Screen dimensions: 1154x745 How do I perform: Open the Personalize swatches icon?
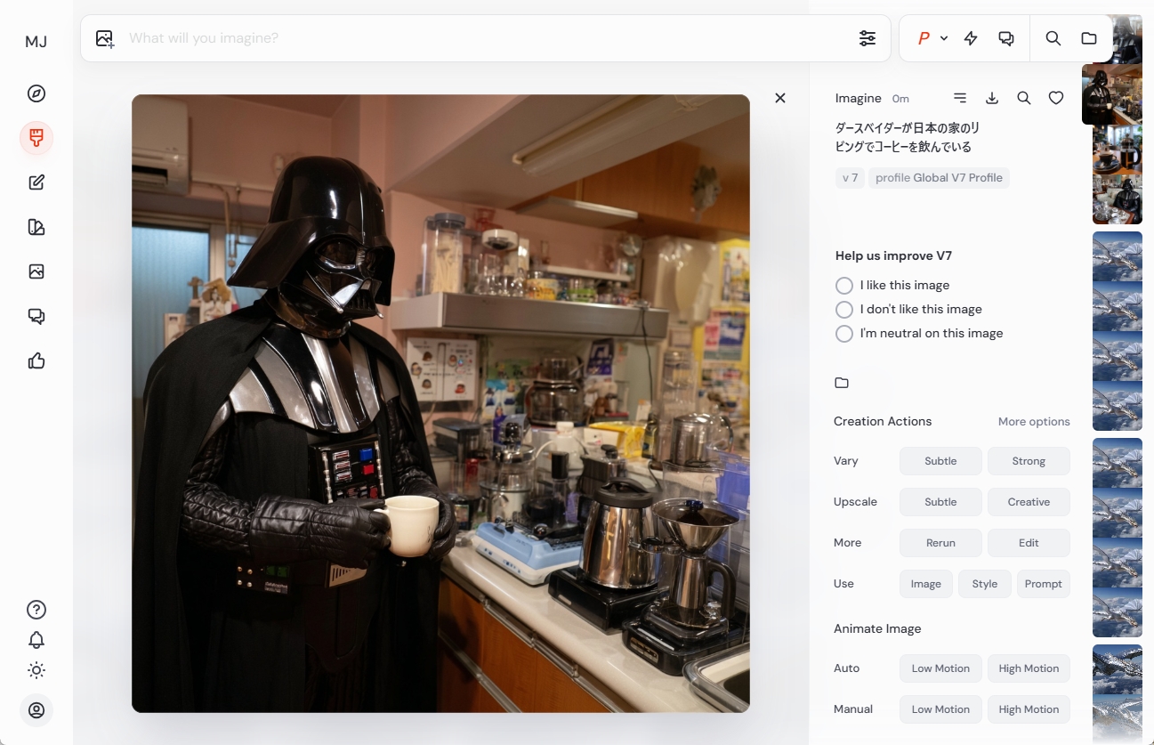36,227
